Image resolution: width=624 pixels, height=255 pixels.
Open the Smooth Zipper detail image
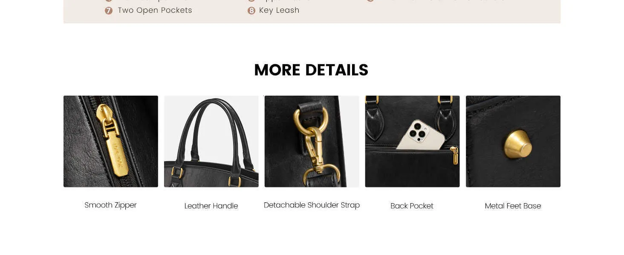pyautogui.click(x=111, y=141)
